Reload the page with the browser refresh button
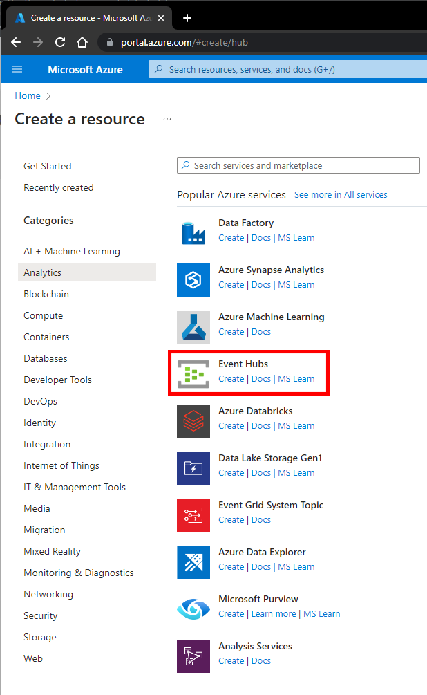 click(x=60, y=42)
